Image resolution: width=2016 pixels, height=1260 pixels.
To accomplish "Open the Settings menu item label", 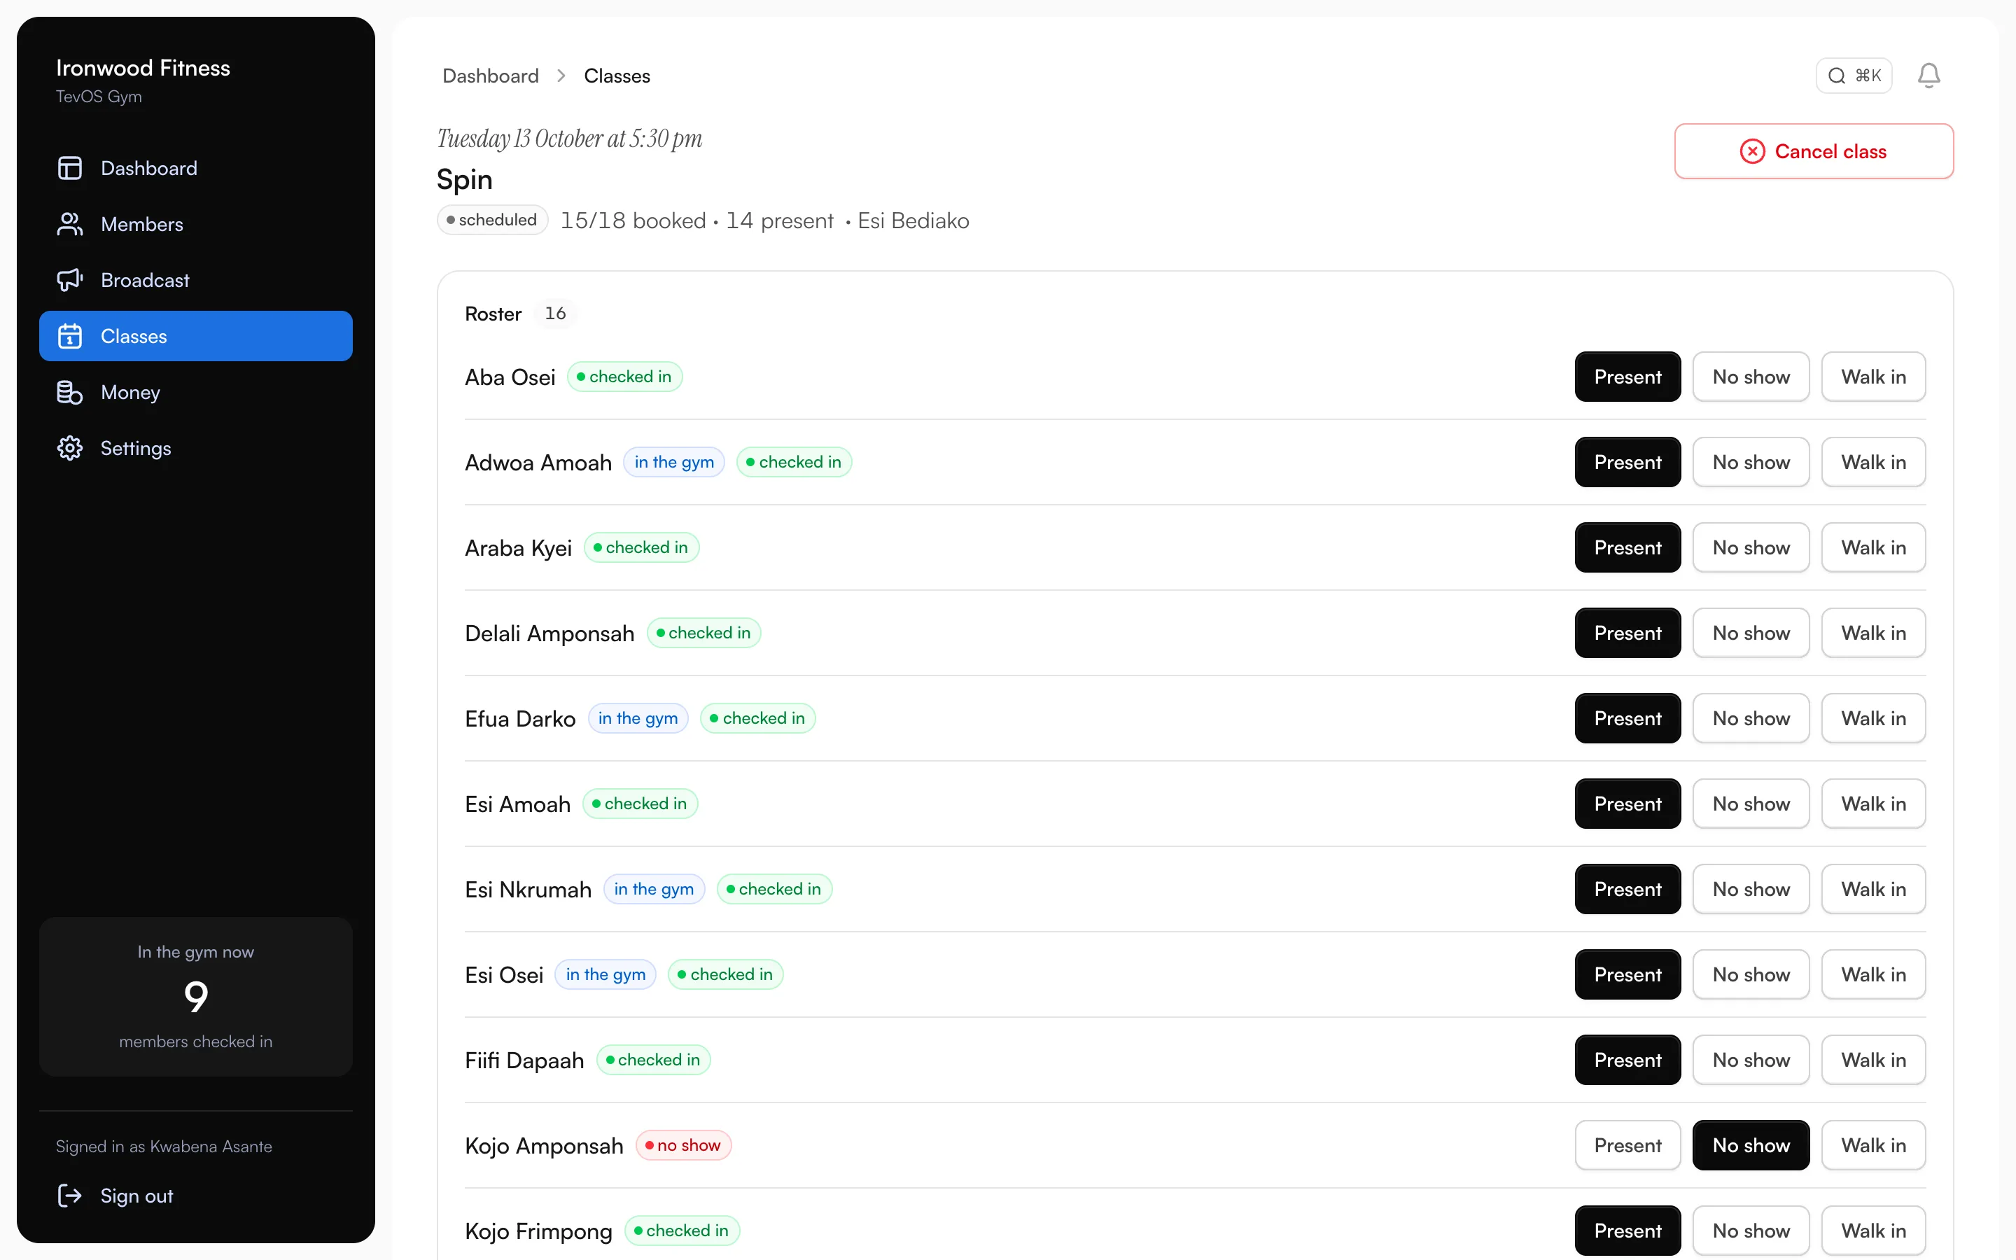I will tap(136, 448).
